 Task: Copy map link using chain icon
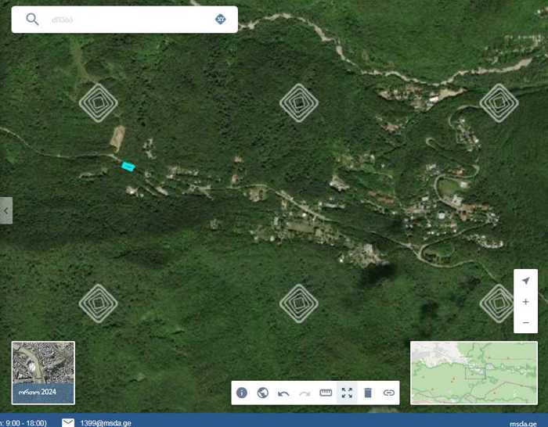point(389,393)
